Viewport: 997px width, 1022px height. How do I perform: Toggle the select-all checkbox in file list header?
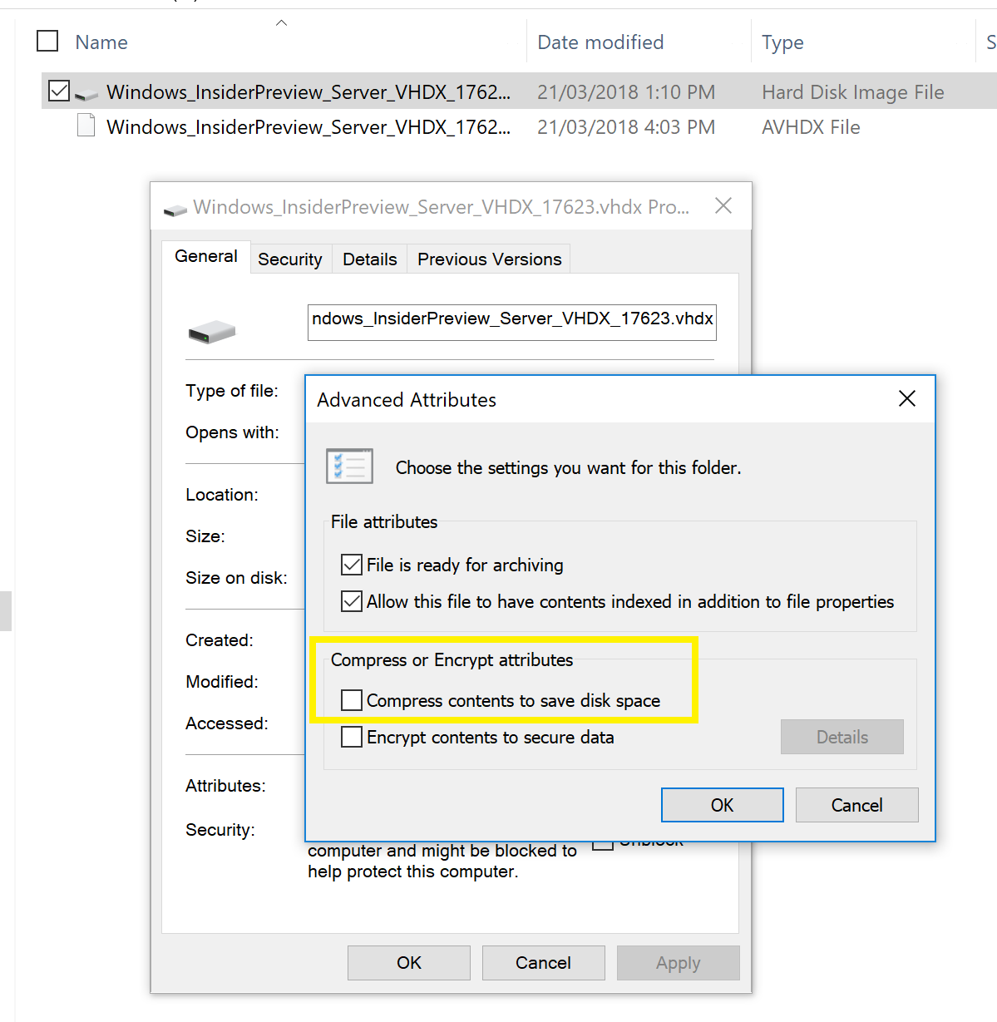click(48, 41)
